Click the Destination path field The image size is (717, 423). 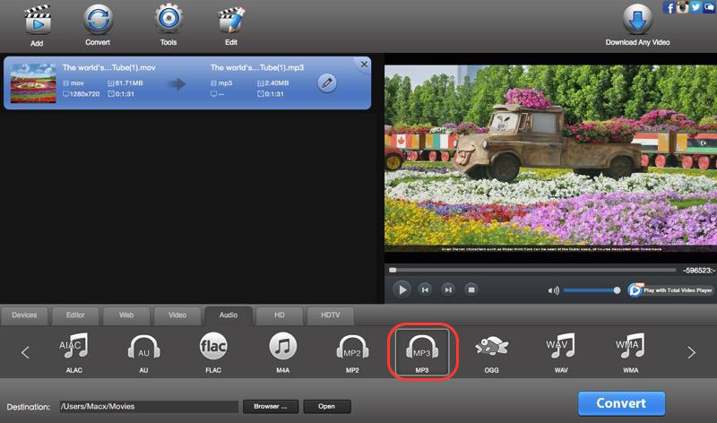(149, 407)
